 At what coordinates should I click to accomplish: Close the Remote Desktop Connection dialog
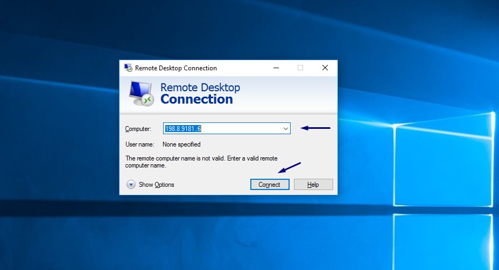[x=325, y=68]
